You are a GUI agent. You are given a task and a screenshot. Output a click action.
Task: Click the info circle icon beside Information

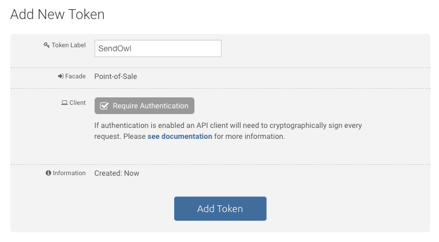click(x=48, y=173)
